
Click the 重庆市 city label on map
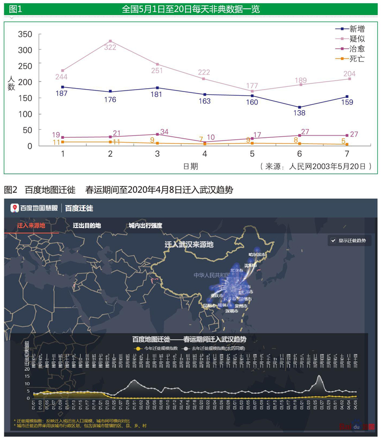pos(217,295)
